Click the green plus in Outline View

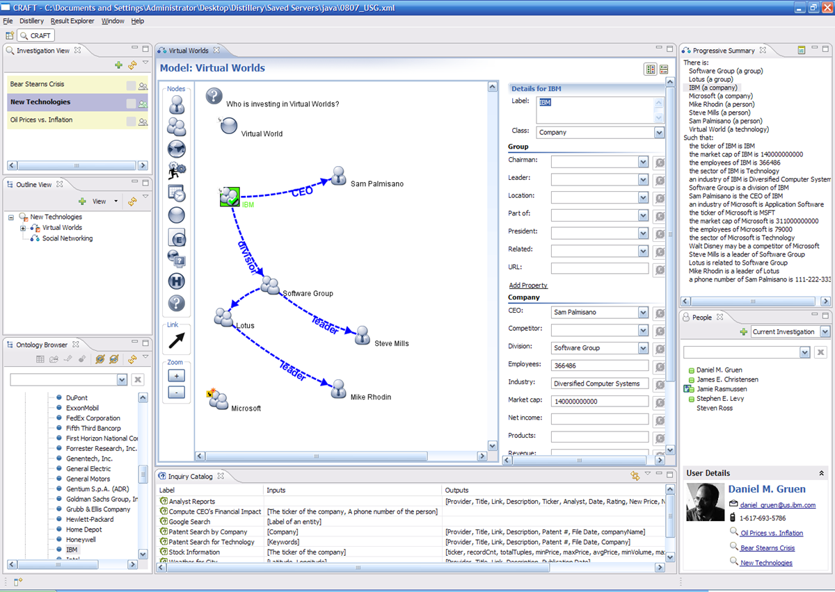pos(83,202)
